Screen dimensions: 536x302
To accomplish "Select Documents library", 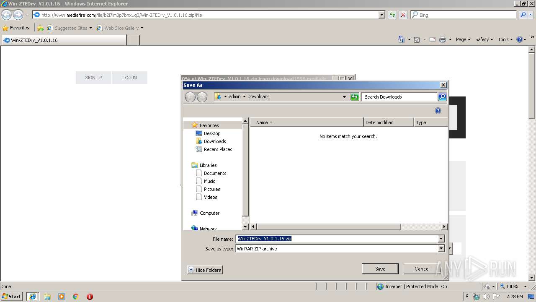I will pyautogui.click(x=215, y=173).
